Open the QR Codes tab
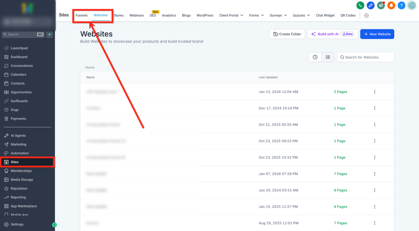Image resolution: width=419 pixels, height=231 pixels. [x=348, y=15]
